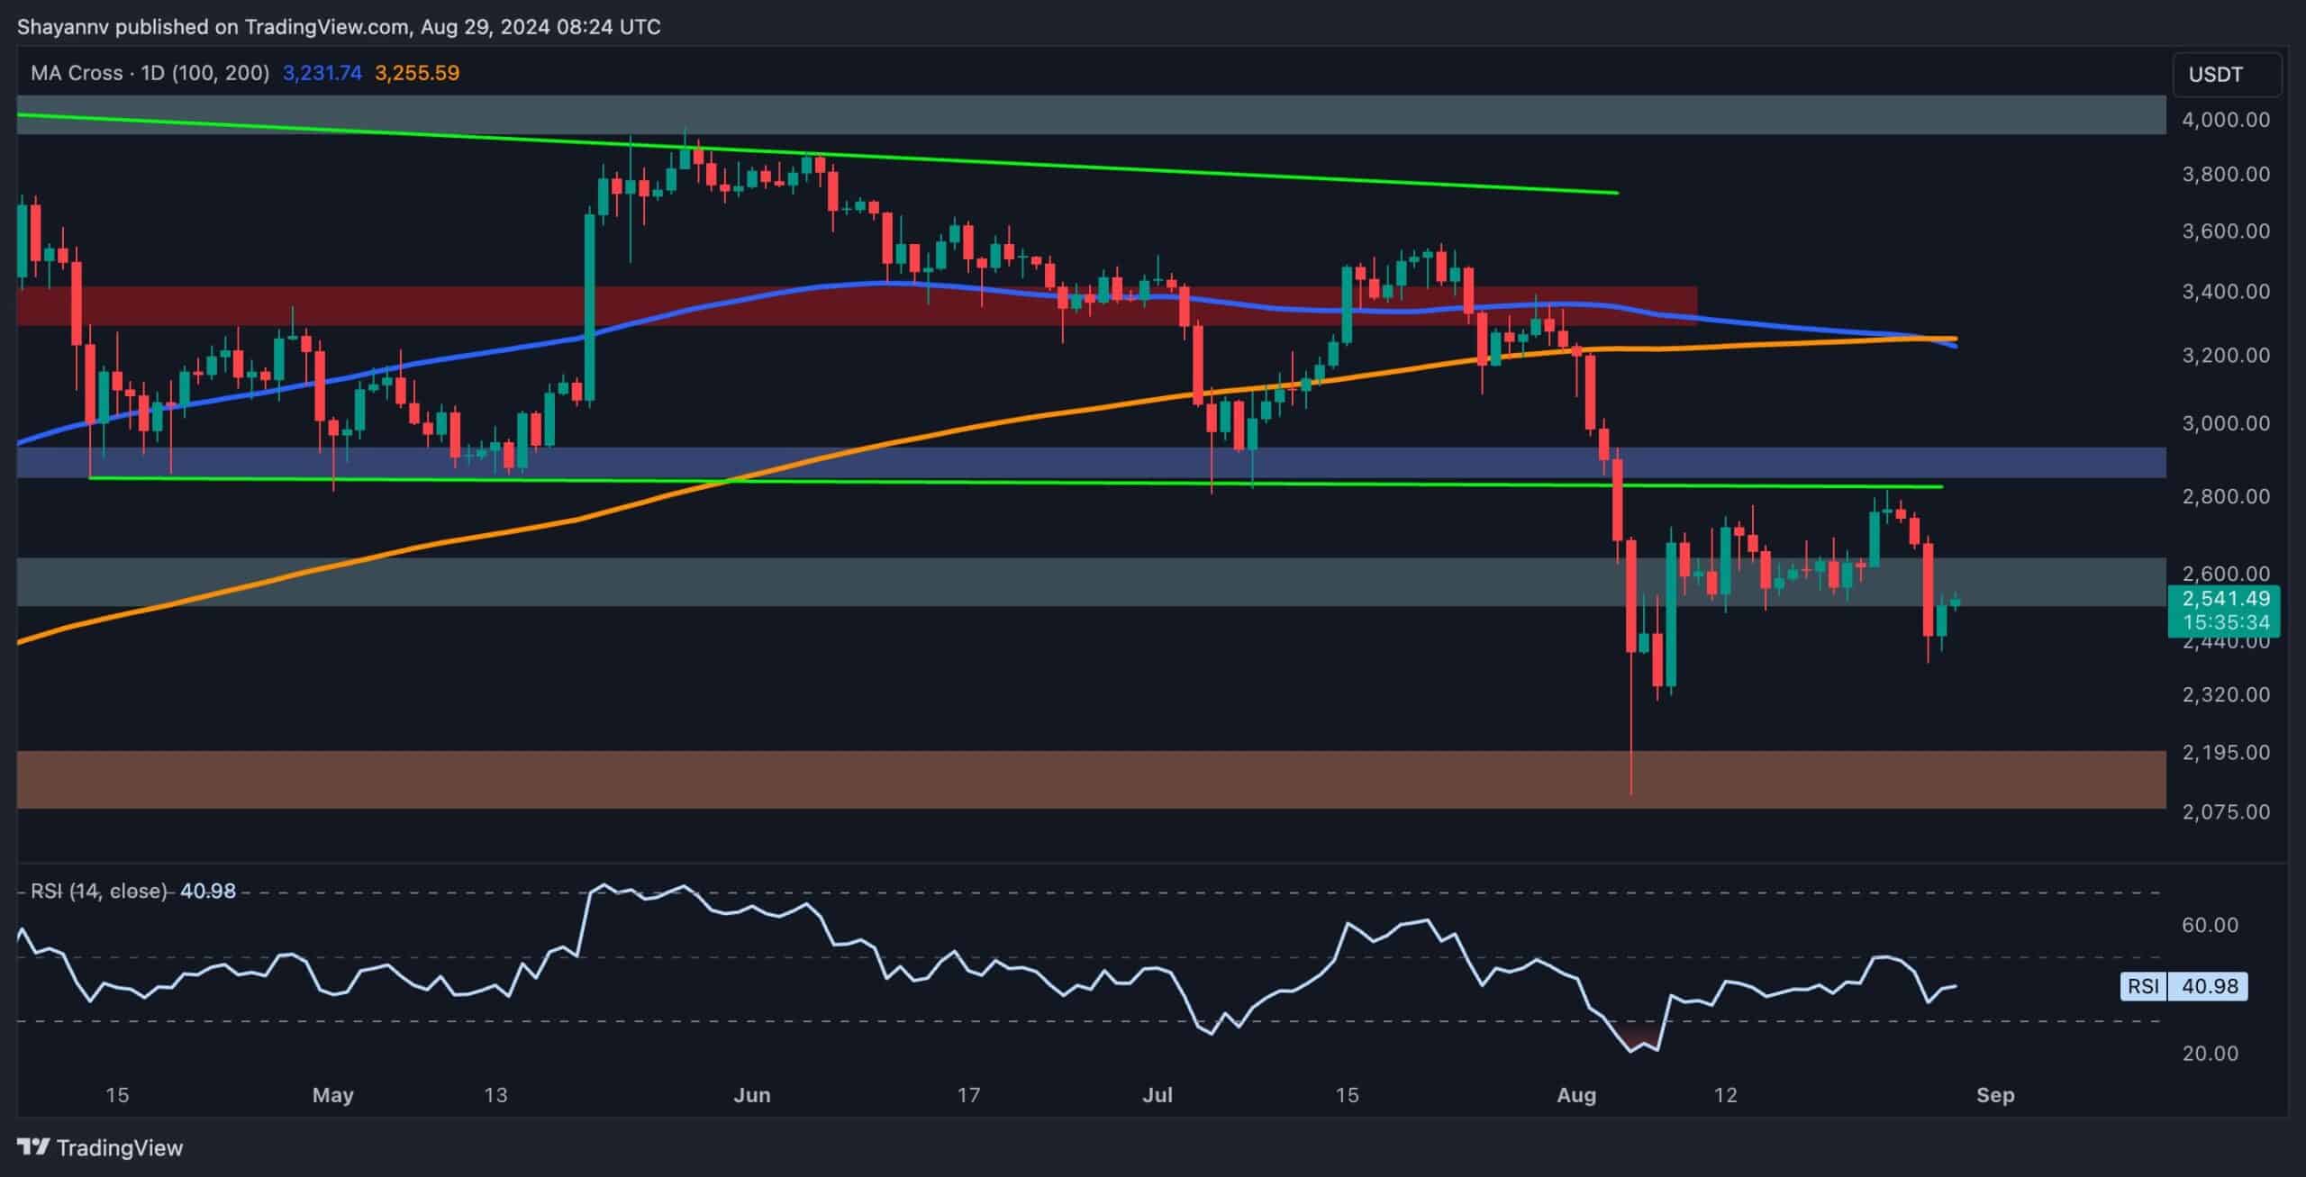Click the RSI 40.98 value badge
The height and width of the screenshot is (1177, 2306).
[2209, 986]
